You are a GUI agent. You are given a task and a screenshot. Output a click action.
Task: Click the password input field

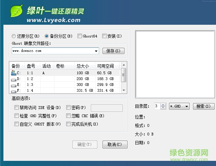[107, 108]
